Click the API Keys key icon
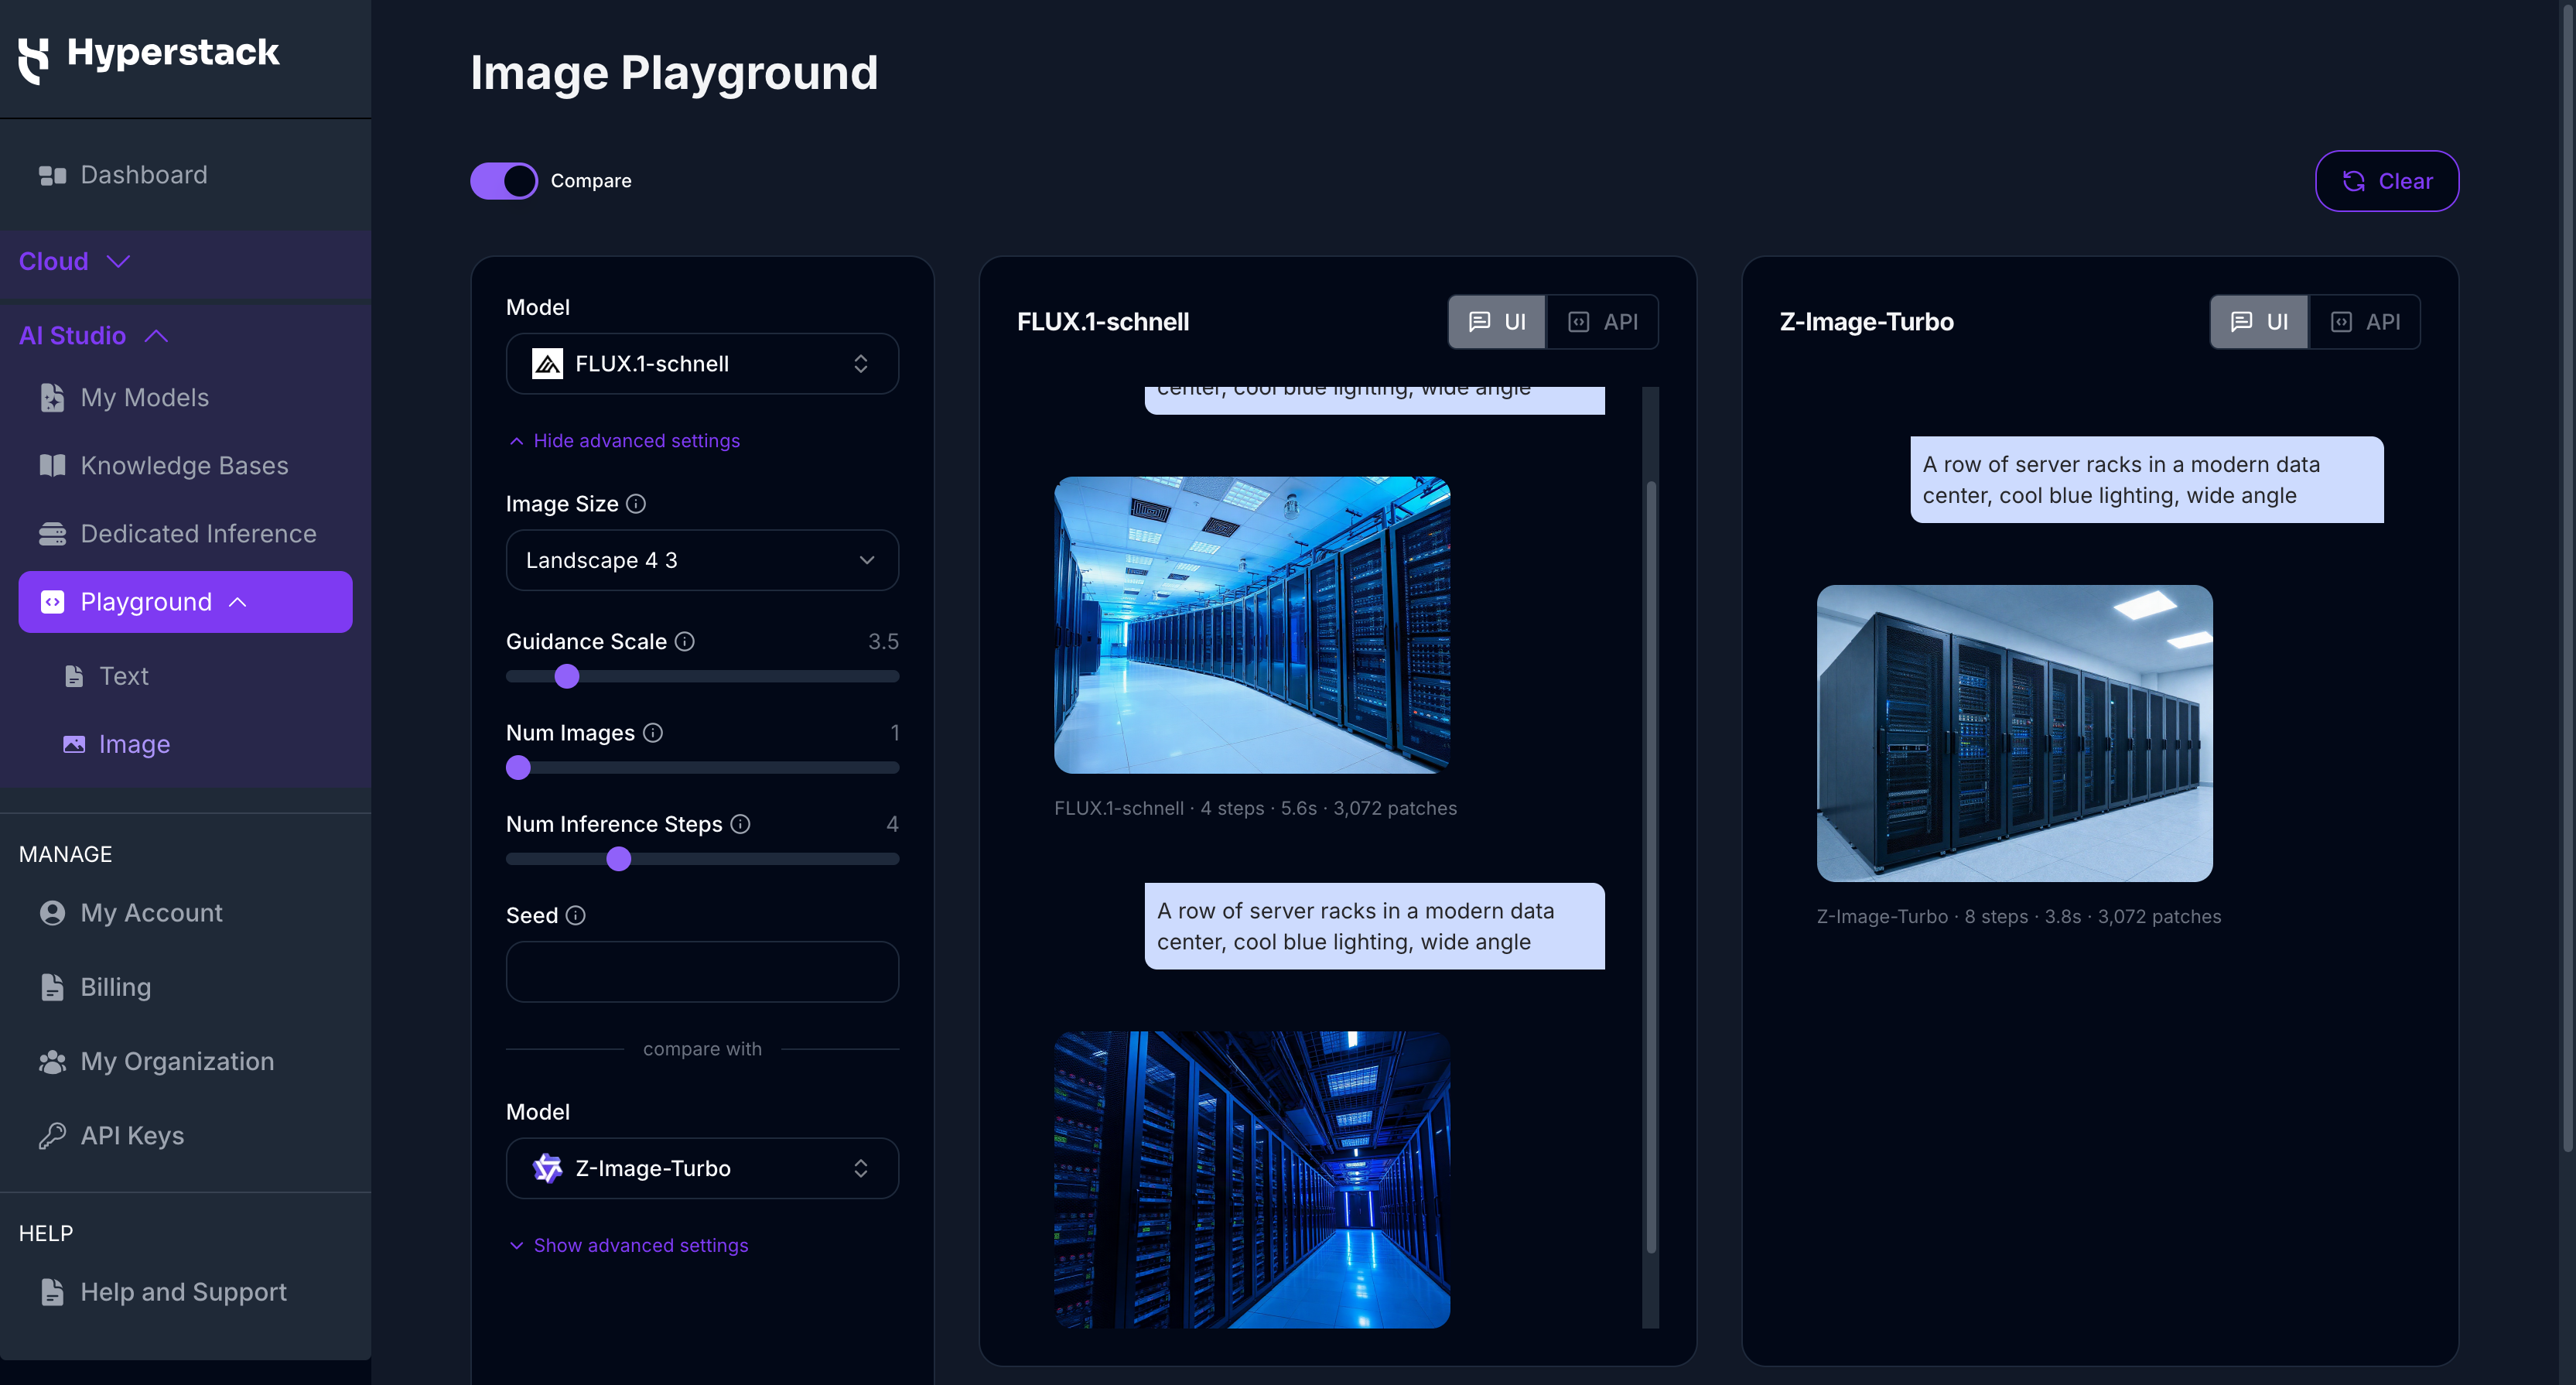Viewport: 2576px width, 1385px height. [52, 1136]
